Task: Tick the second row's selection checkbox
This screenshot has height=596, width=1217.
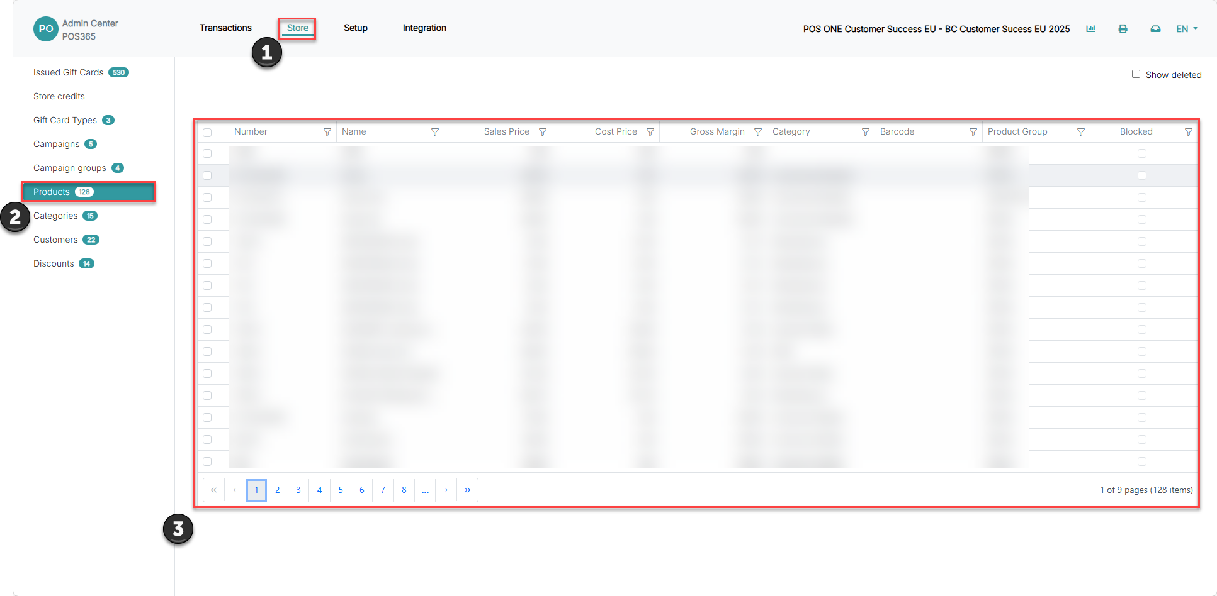Action: tap(207, 175)
